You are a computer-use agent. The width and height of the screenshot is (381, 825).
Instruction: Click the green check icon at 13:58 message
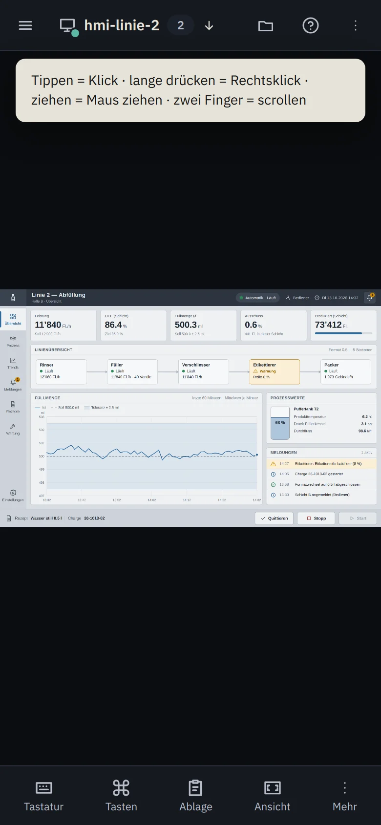[x=273, y=485]
